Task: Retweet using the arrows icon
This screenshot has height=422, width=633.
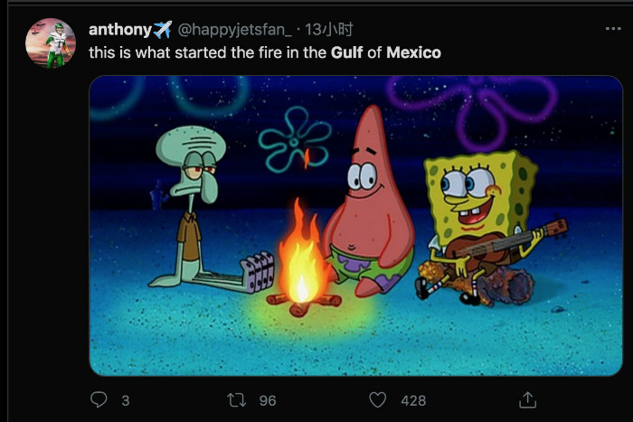Action: pos(236,400)
